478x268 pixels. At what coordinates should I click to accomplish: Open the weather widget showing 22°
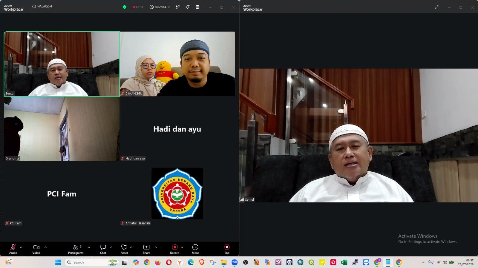pos(9,262)
